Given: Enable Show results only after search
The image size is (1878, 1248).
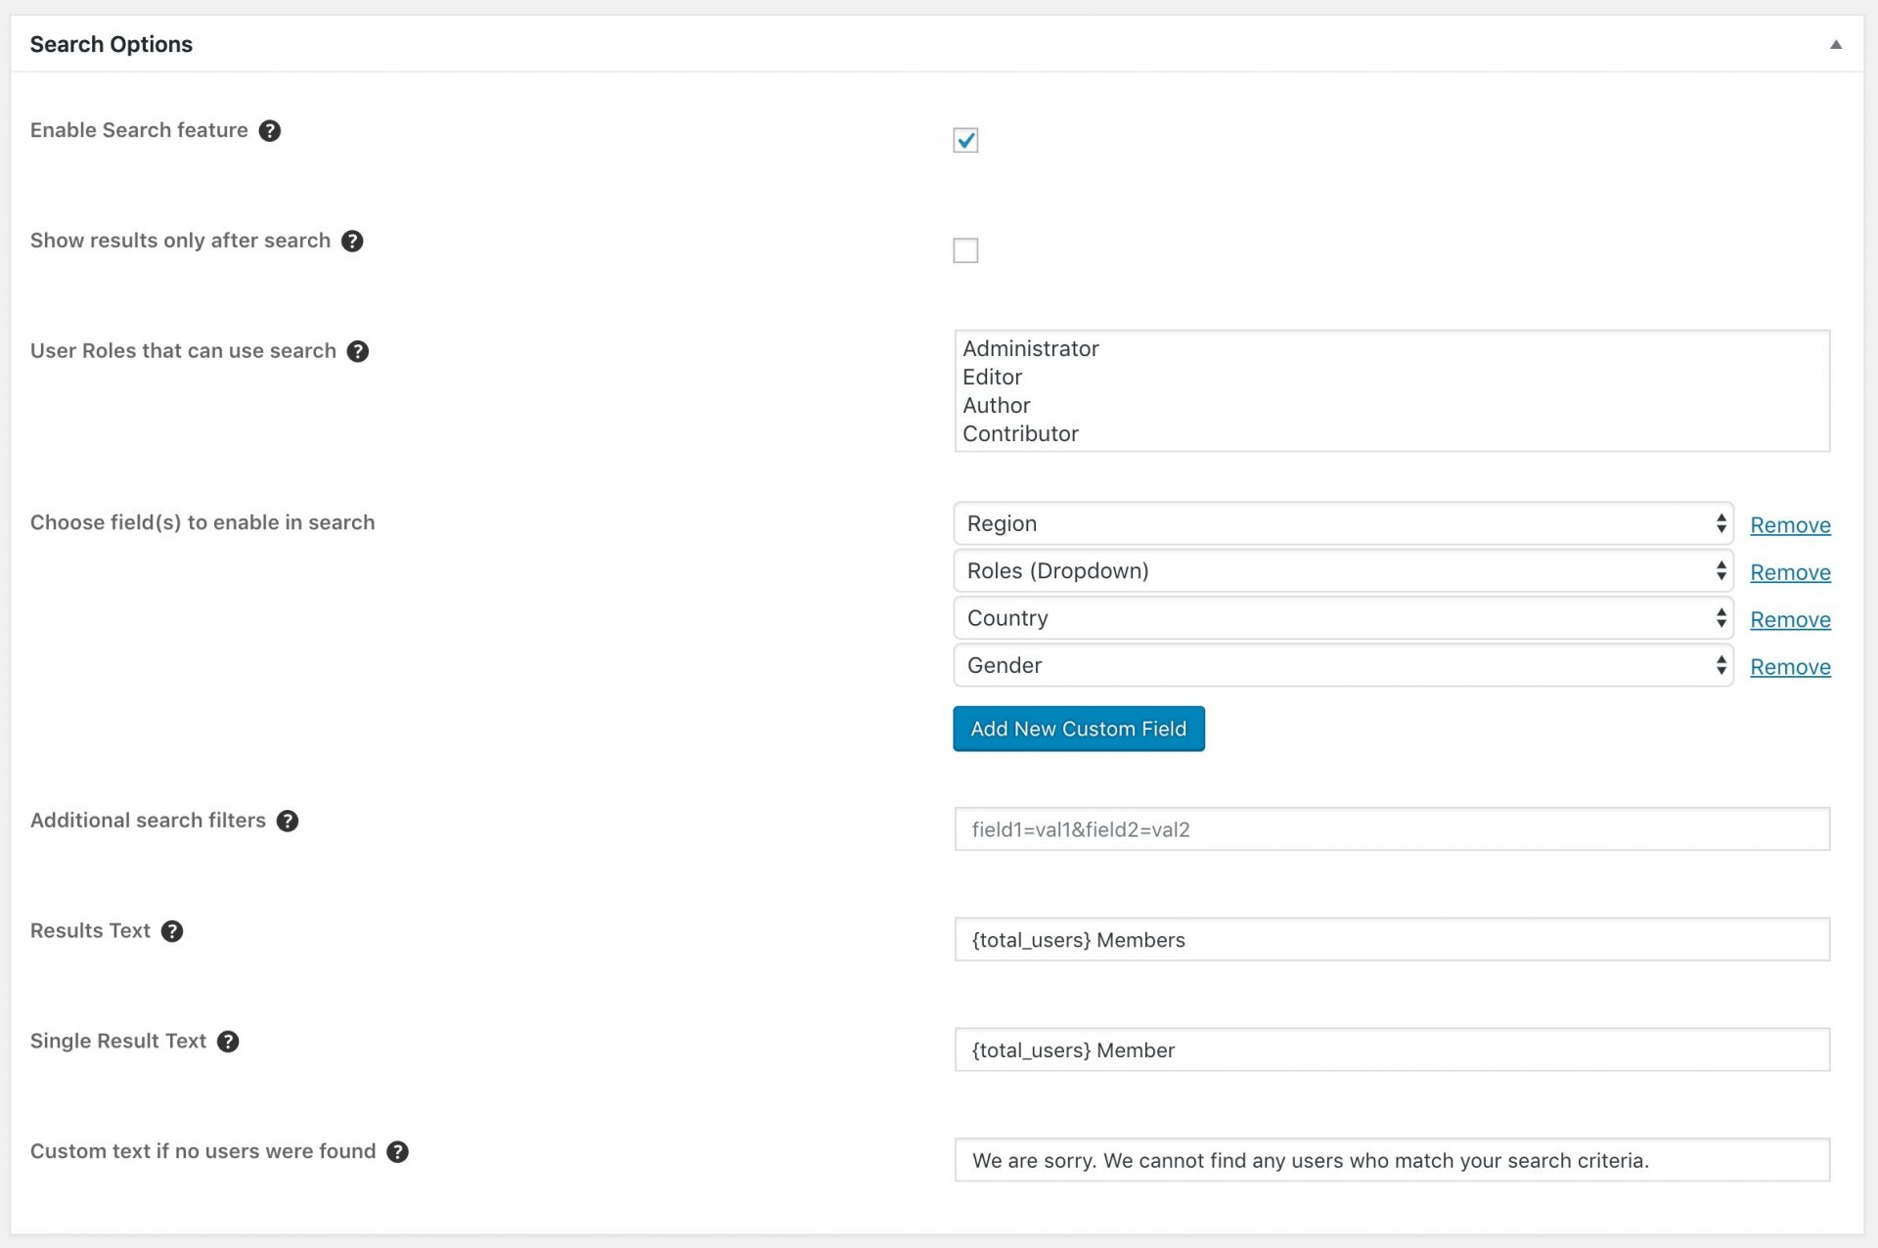Looking at the screenshot, I should [x=965, y=251].
